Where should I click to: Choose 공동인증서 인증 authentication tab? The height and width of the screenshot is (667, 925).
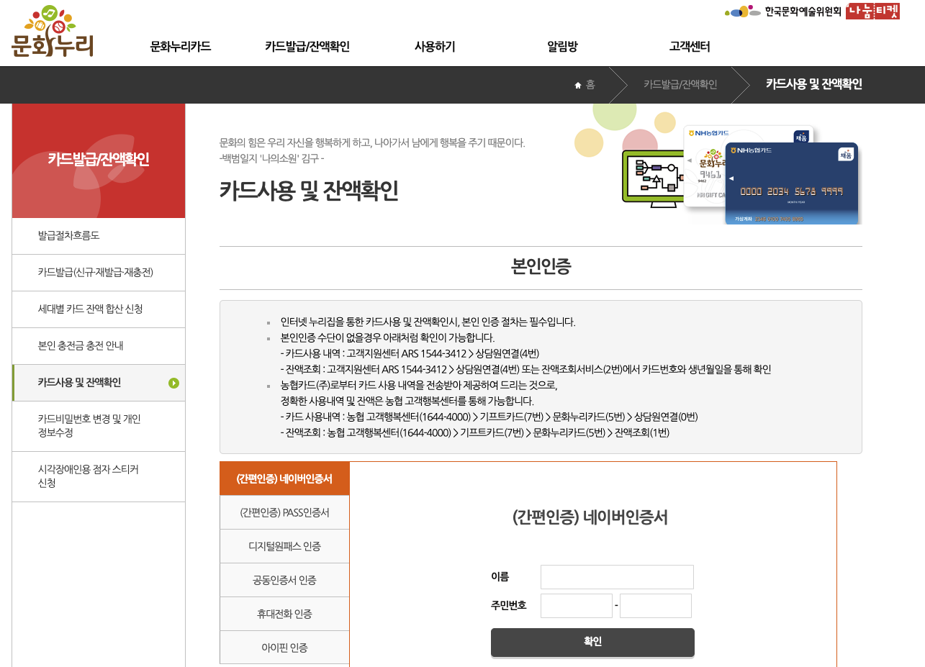[x=284, y=579]
